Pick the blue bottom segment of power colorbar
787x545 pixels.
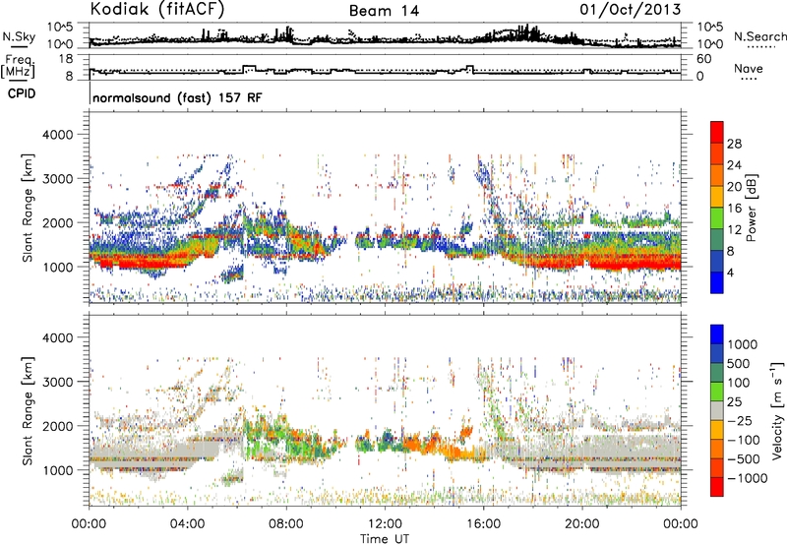(717, 282)
